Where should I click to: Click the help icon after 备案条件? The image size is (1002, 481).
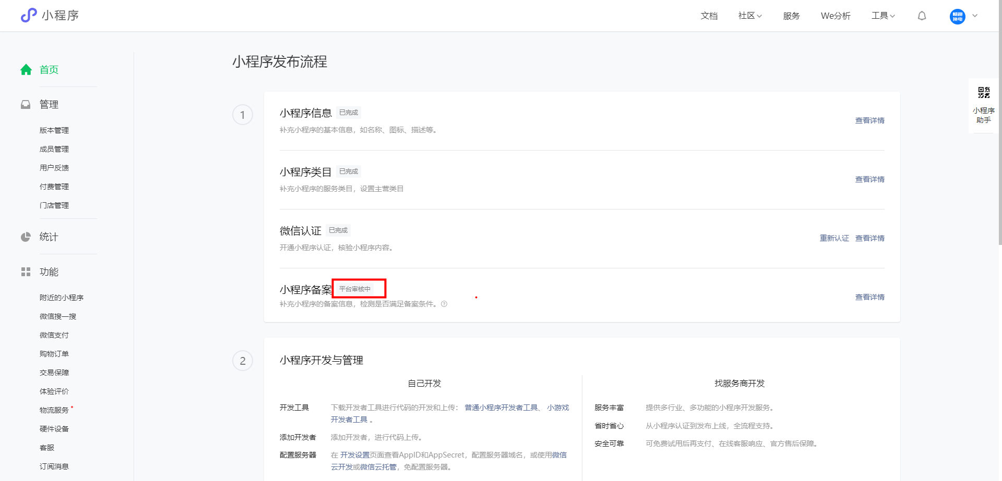[444, 304]
